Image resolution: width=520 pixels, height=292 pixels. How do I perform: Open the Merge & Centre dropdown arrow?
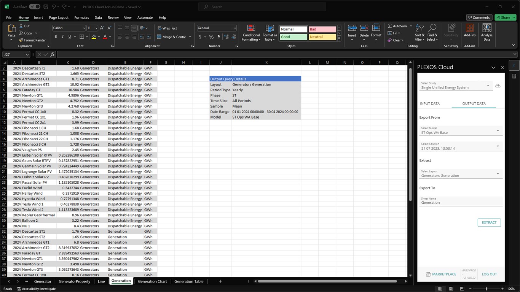click(190, 37)
